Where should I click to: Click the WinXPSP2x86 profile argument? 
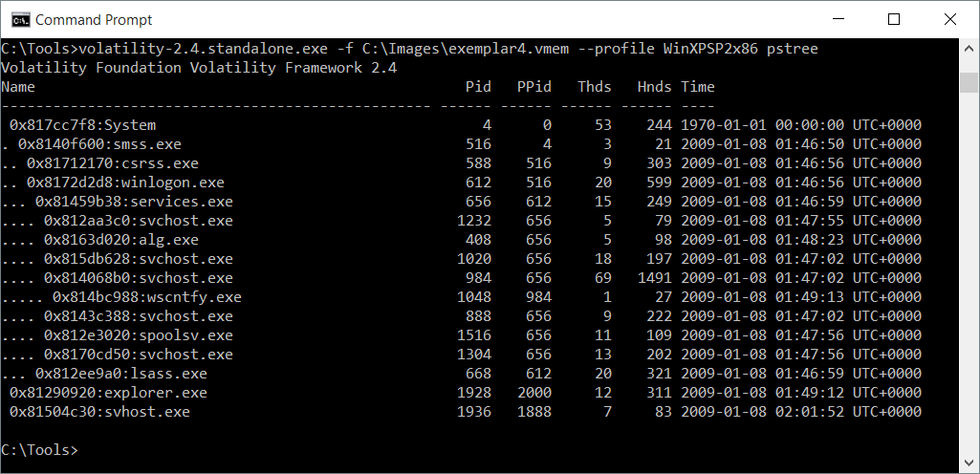click(x=710, y=49)
